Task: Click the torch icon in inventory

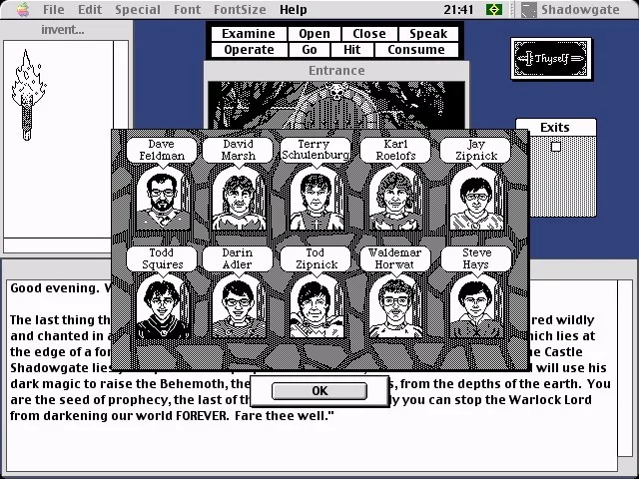Action: (x=28, y=96)
